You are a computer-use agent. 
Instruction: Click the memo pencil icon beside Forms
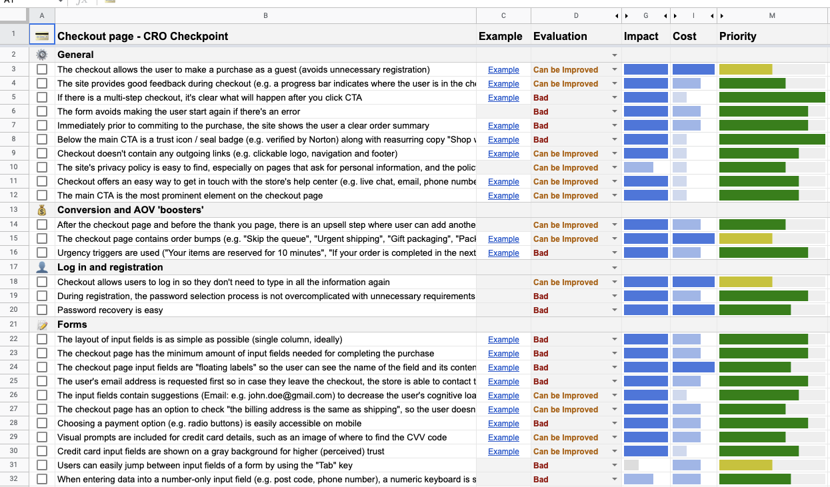[x=42, y=324]
